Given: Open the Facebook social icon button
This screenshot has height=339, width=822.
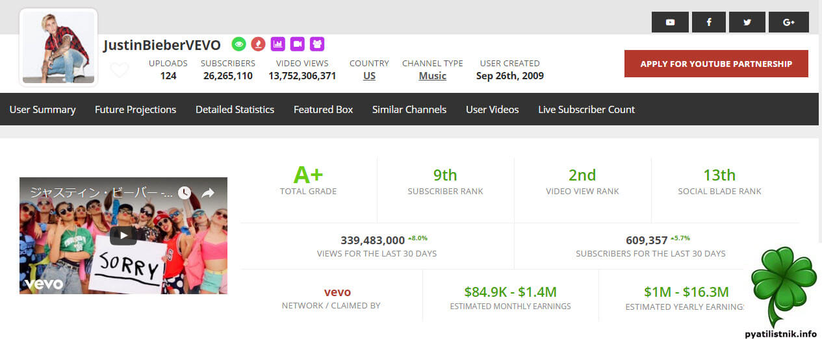Looking at the screenshot, I should click(708, 22).
